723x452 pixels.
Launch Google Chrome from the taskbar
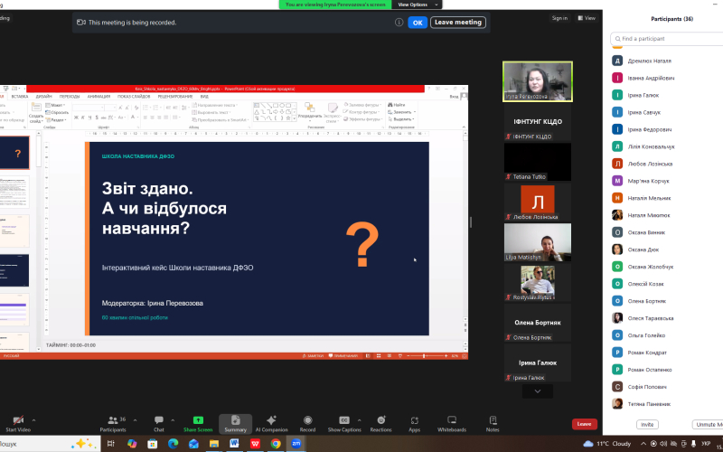[276, 444]
